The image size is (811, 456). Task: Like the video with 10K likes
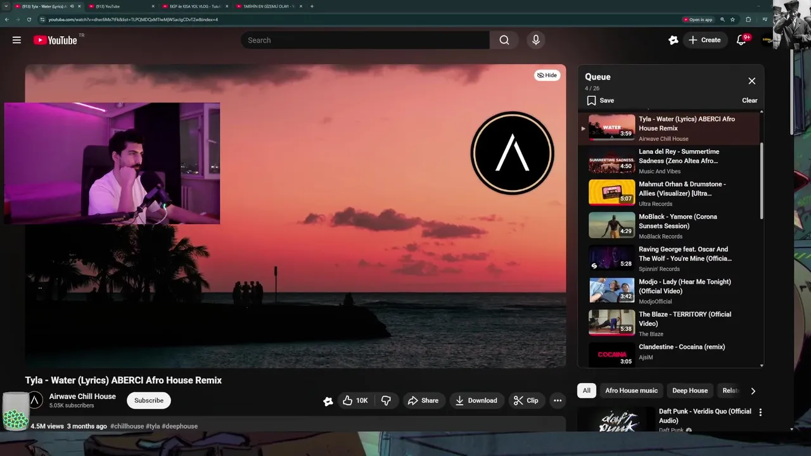(x=355, y=400)
